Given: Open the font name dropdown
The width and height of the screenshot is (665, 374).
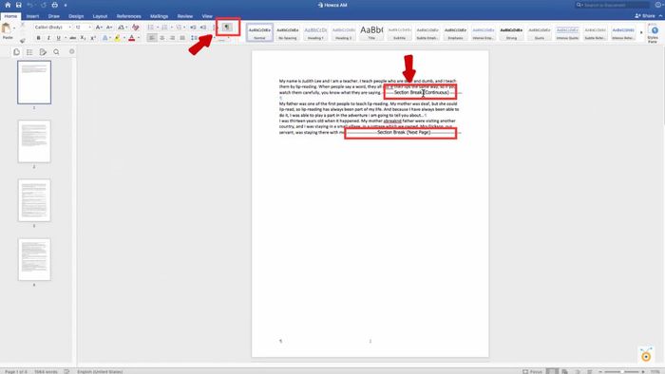Looking at the screenshot, I should click(x=70, y=28).
